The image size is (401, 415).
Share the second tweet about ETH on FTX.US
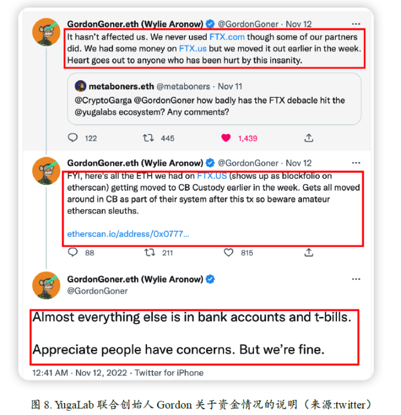click(309, 252)
